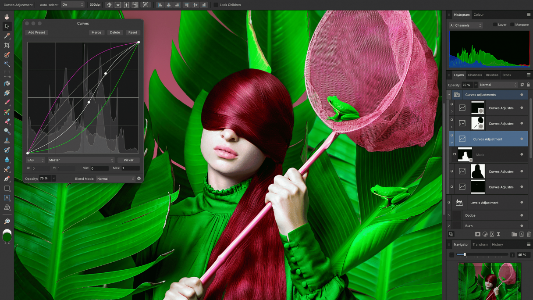533x300 pixels.
Task: Select the Crop tool in toolbar
Action: coord(7,45)
